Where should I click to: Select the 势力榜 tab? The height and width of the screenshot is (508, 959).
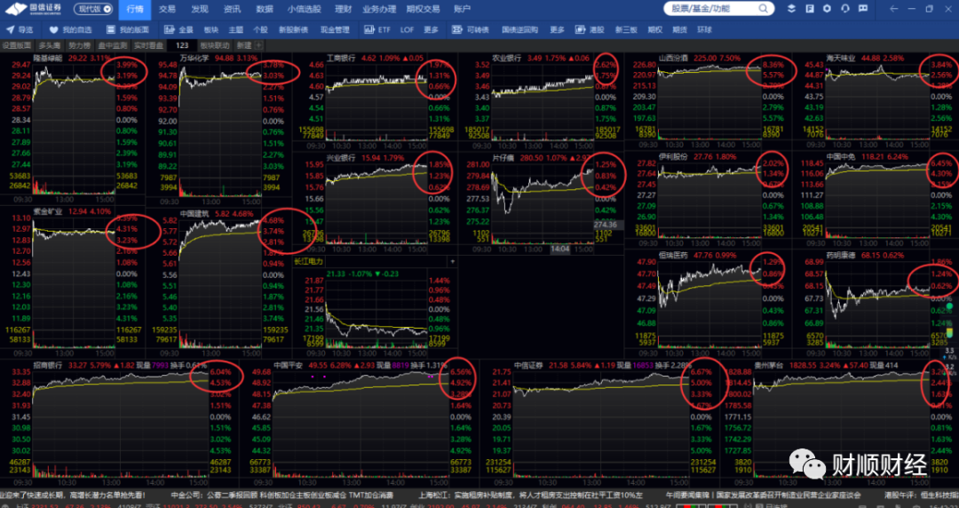pos(80,45)
